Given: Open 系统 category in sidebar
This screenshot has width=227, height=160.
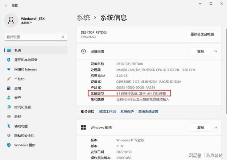Looking at the screenshot, I should pos(36,50).
